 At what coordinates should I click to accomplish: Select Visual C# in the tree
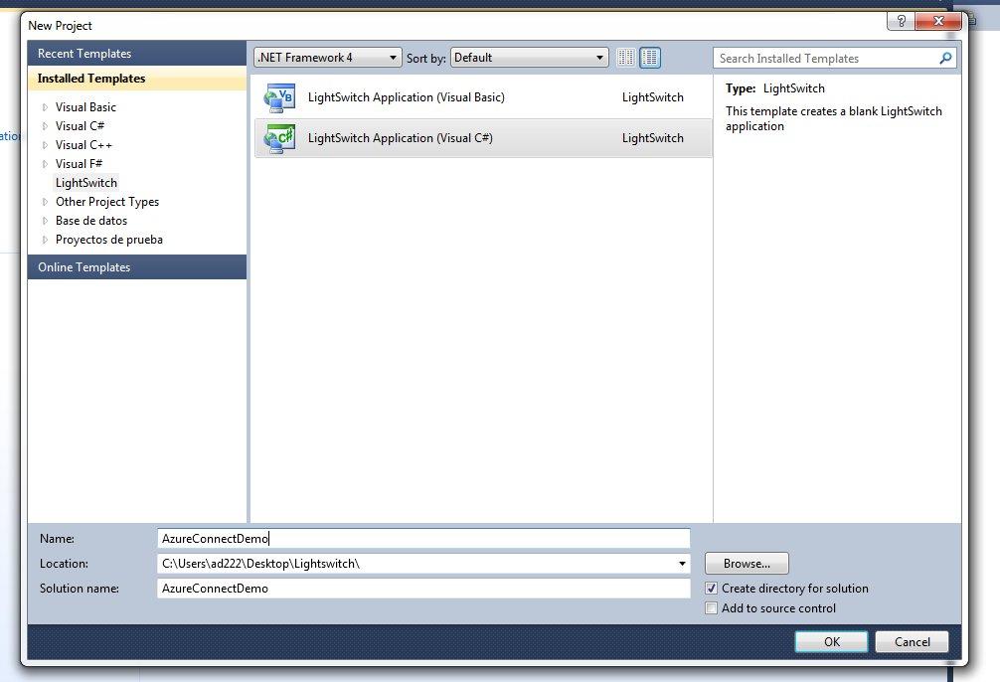tap(80, 126)
